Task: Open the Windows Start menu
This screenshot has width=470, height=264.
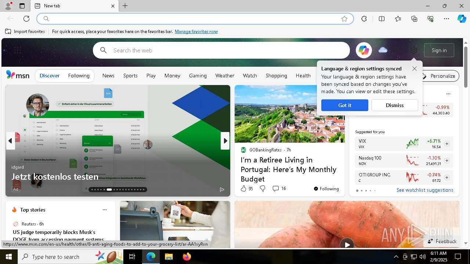Action: pyautogui.click(x=9, y=257)
